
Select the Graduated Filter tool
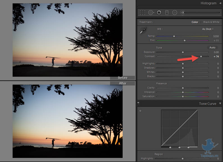click(167, 13)
